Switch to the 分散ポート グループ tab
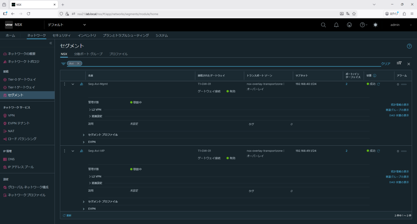 (x=89, y=54)
